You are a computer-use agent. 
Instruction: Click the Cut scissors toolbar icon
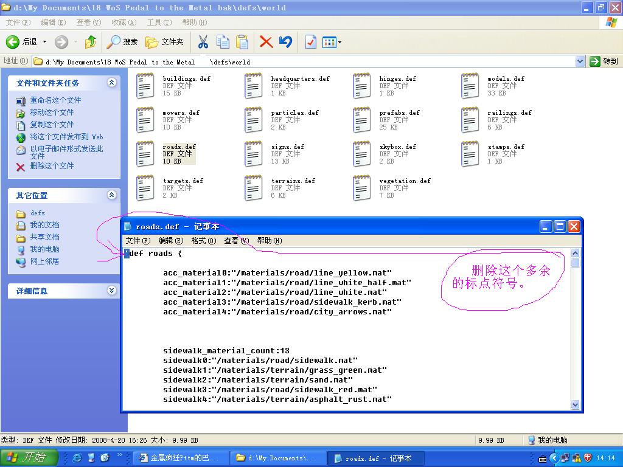pyautogui.click(x=203, y=42)
